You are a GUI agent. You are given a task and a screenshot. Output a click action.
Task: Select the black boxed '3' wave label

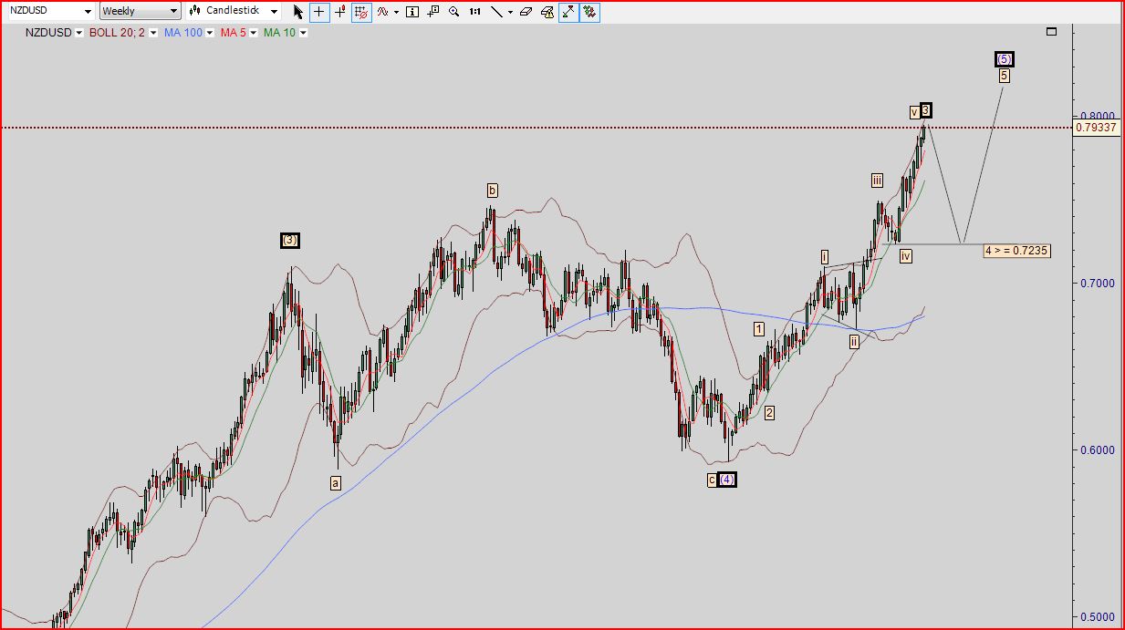click(925, 110)
